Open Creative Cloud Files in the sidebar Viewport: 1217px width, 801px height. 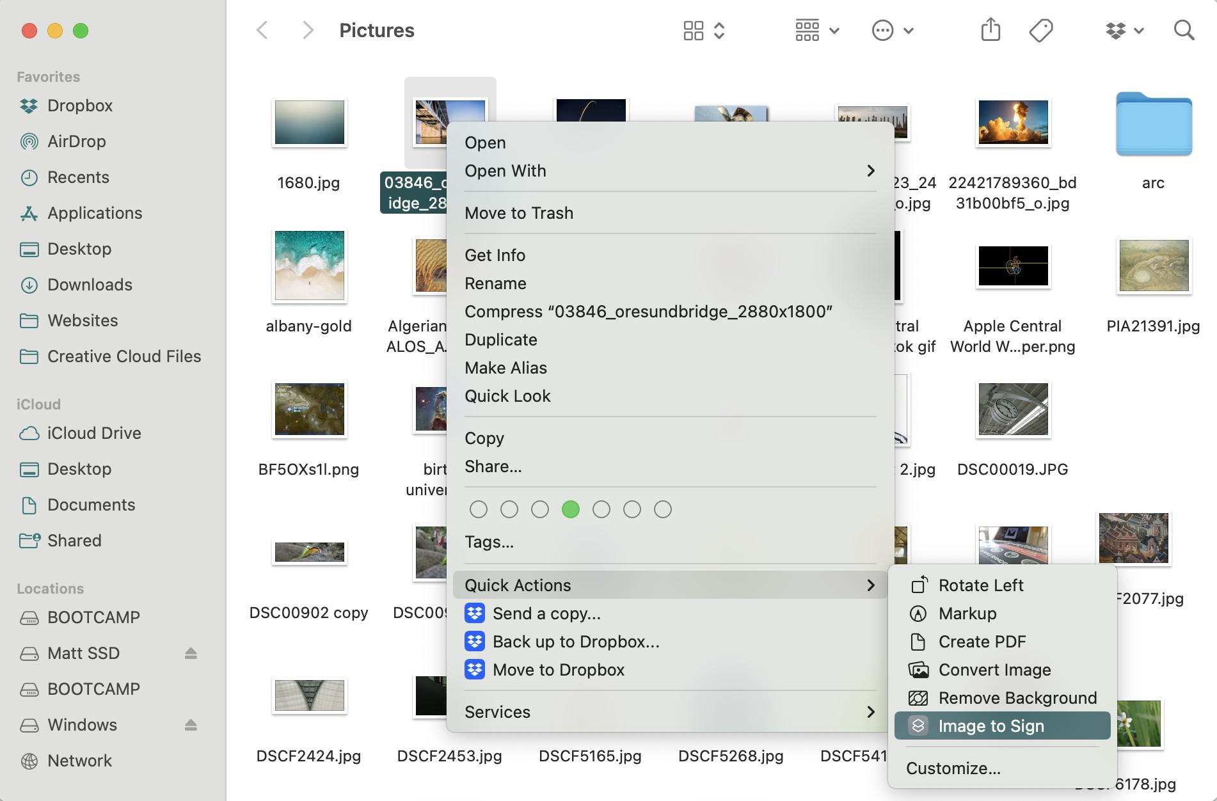(110, 356)
